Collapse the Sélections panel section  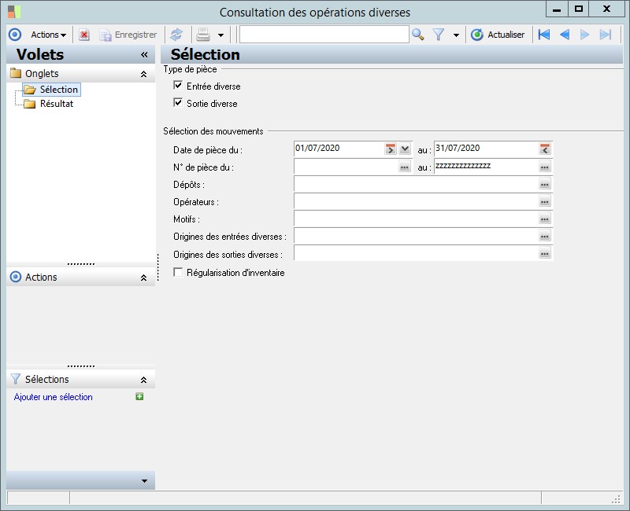pos(143,380)
